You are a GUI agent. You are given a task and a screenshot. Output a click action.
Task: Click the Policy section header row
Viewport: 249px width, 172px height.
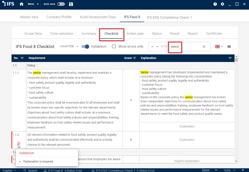pos(123,66)
